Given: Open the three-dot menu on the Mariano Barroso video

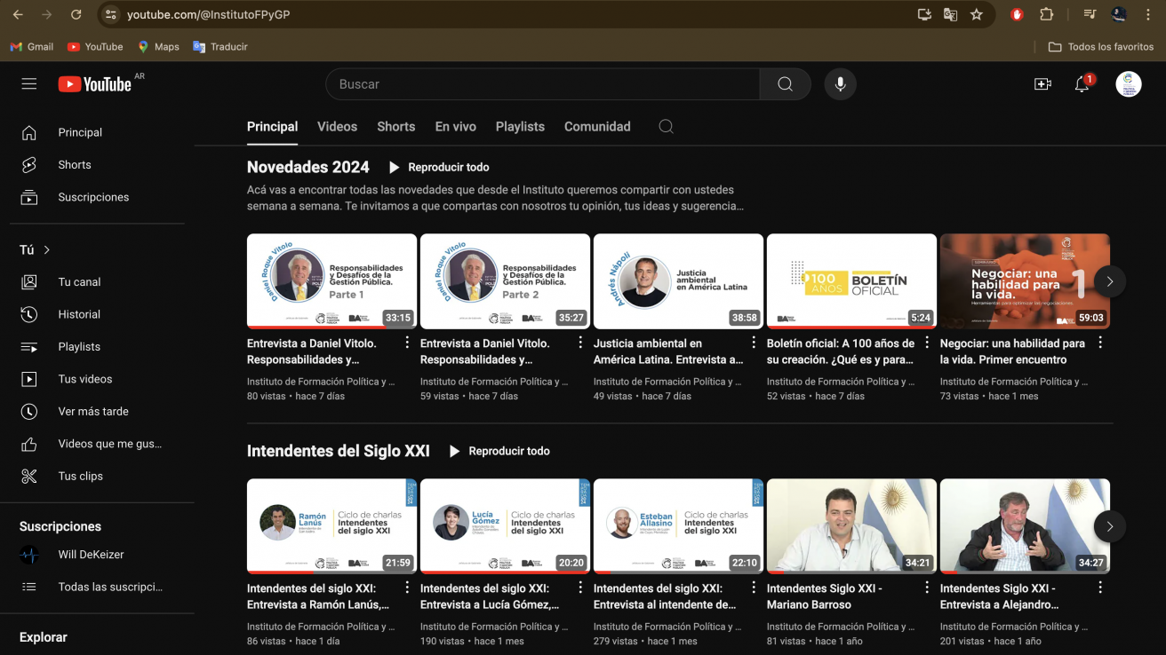Looking at the screenshot, I should (x=926, y=588).
